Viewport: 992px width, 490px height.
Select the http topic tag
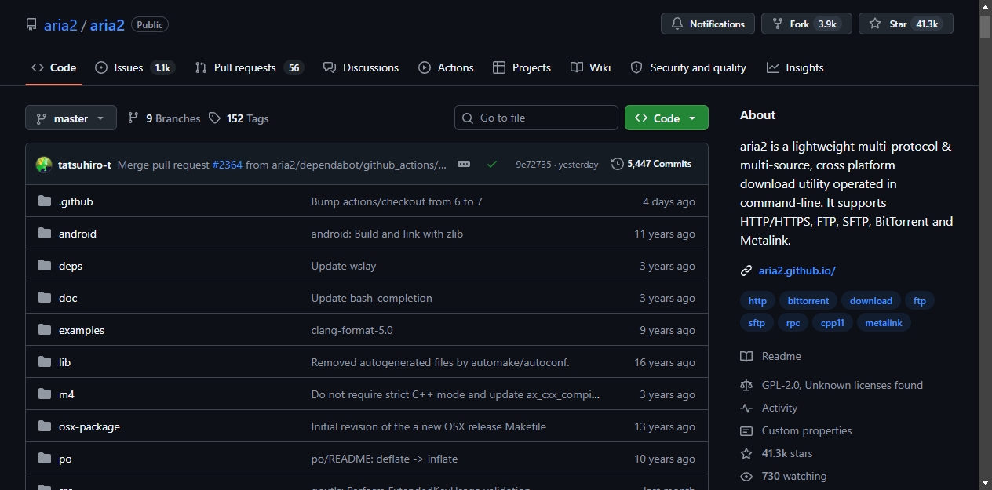click(x=757, y=301)
